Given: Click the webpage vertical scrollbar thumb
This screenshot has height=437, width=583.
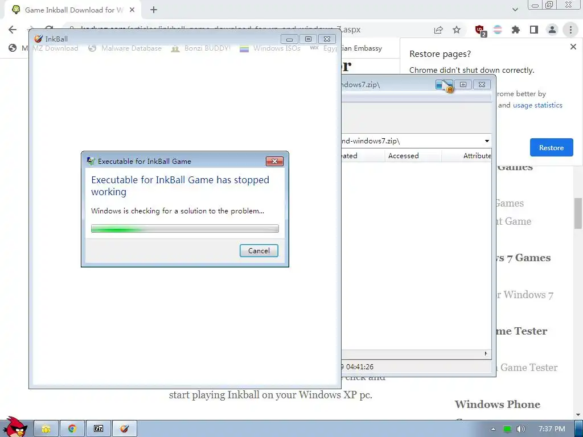Looking at the screenshot, I should (578, 214).
